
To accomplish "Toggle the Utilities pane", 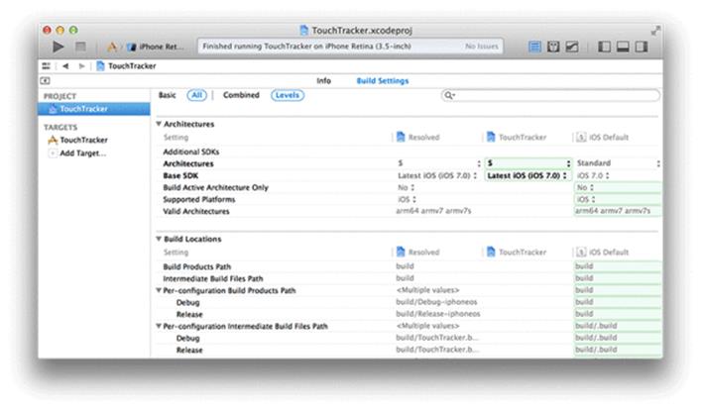I will click(x=642, y=47).
